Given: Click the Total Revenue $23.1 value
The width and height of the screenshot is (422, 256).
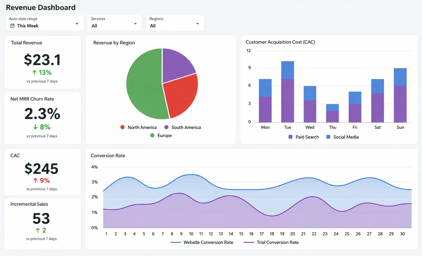Looking at the screenshot, I should (x=42, y=60).
